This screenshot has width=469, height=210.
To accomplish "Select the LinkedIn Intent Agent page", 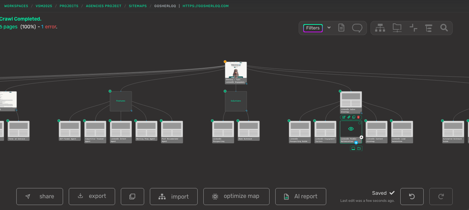I will pos(121,132).
